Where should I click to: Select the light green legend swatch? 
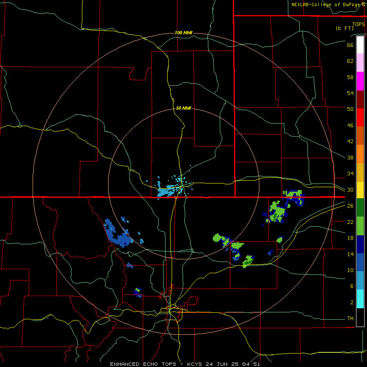point(360,226)
